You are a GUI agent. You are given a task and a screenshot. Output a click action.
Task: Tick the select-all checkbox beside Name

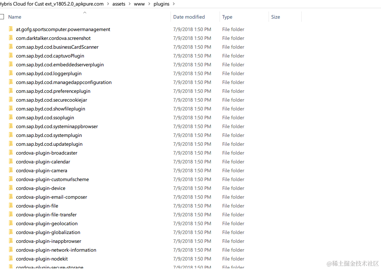pyautogui.click(x=2, y=17)
